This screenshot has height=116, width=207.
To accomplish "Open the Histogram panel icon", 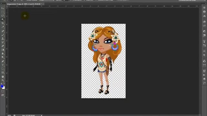I will click(204, 16).
